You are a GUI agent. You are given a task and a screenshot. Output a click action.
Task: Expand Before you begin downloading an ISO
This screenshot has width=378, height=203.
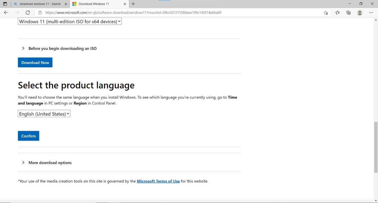tap(62, 48)
